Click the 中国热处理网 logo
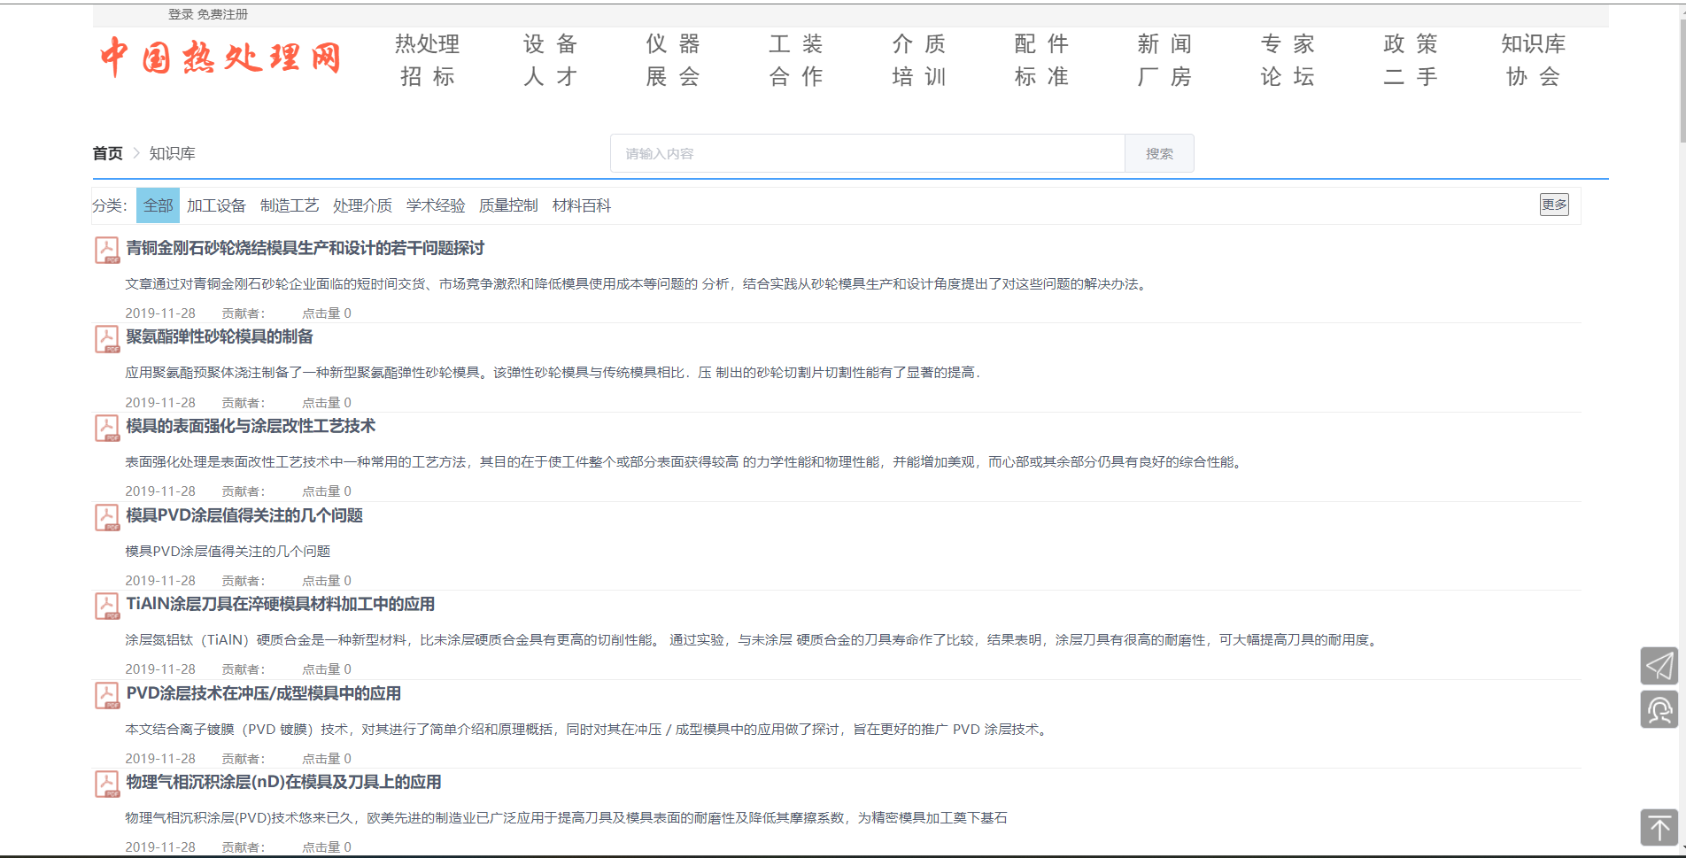Viewport: 1686px width, 858px height. 220,58
